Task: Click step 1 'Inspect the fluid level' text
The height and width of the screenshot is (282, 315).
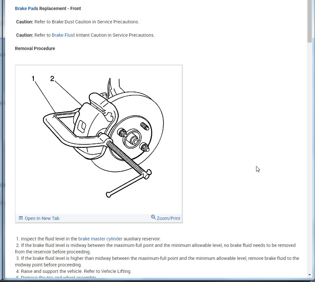Action: (x=89, y=239)
